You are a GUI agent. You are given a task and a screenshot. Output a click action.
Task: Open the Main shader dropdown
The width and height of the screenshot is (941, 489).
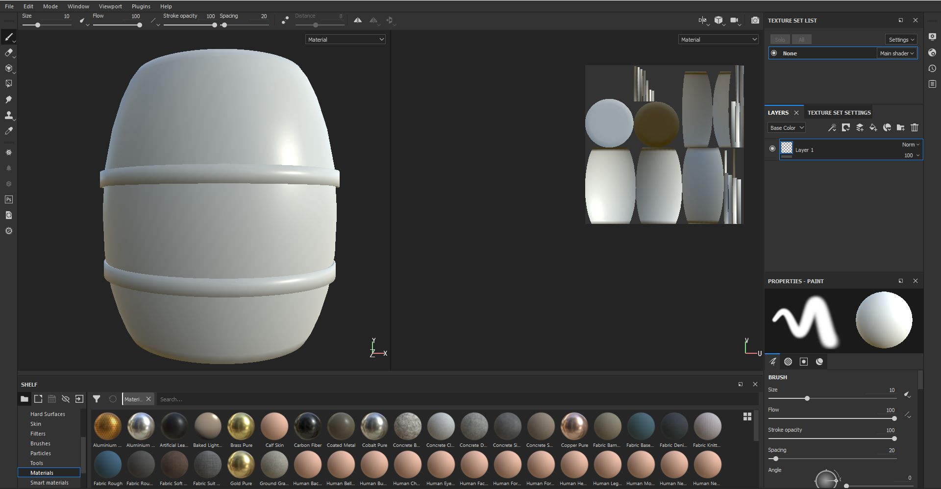click(896, 53)
